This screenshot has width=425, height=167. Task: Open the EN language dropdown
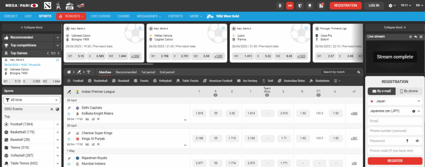[x=420, y=5]
